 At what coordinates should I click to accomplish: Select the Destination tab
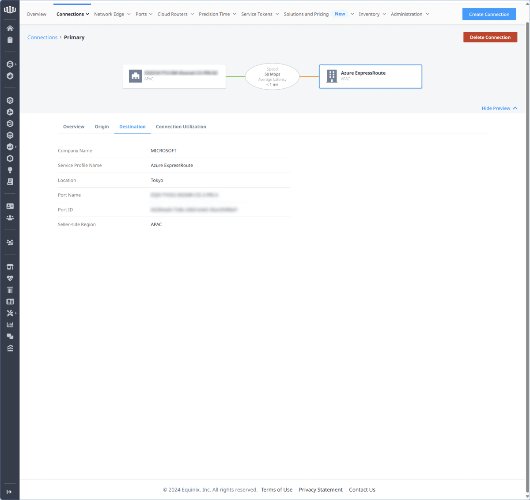(132, 127)
